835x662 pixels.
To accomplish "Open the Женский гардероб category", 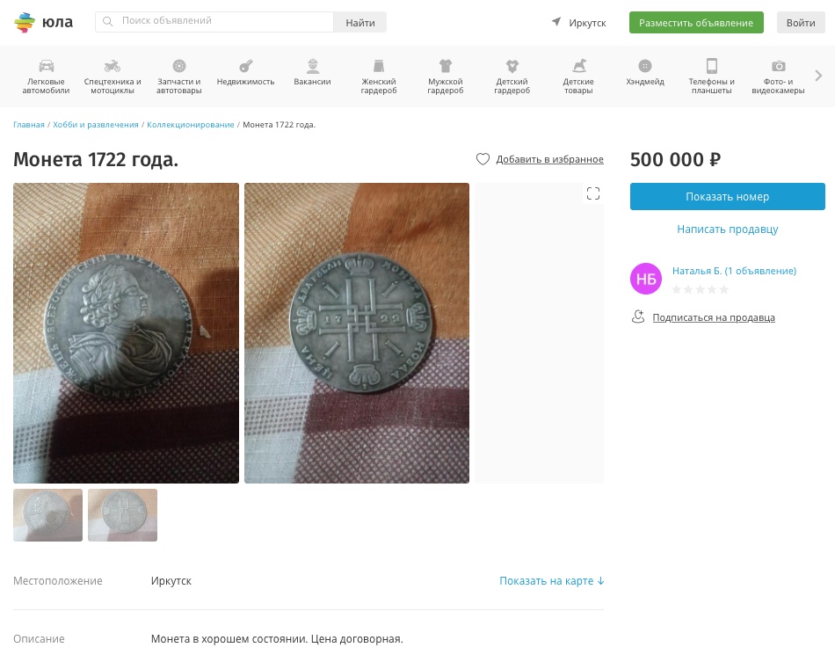I will point(379,76).
